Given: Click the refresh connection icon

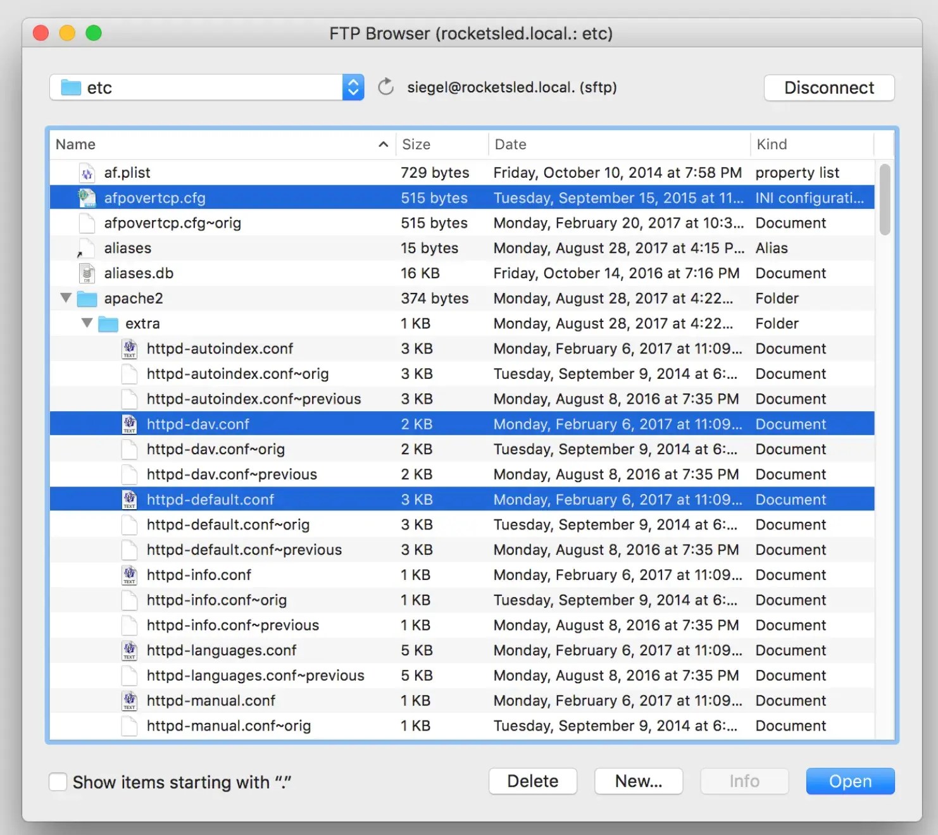Looking at the screenshot, I should pos(386,87).
